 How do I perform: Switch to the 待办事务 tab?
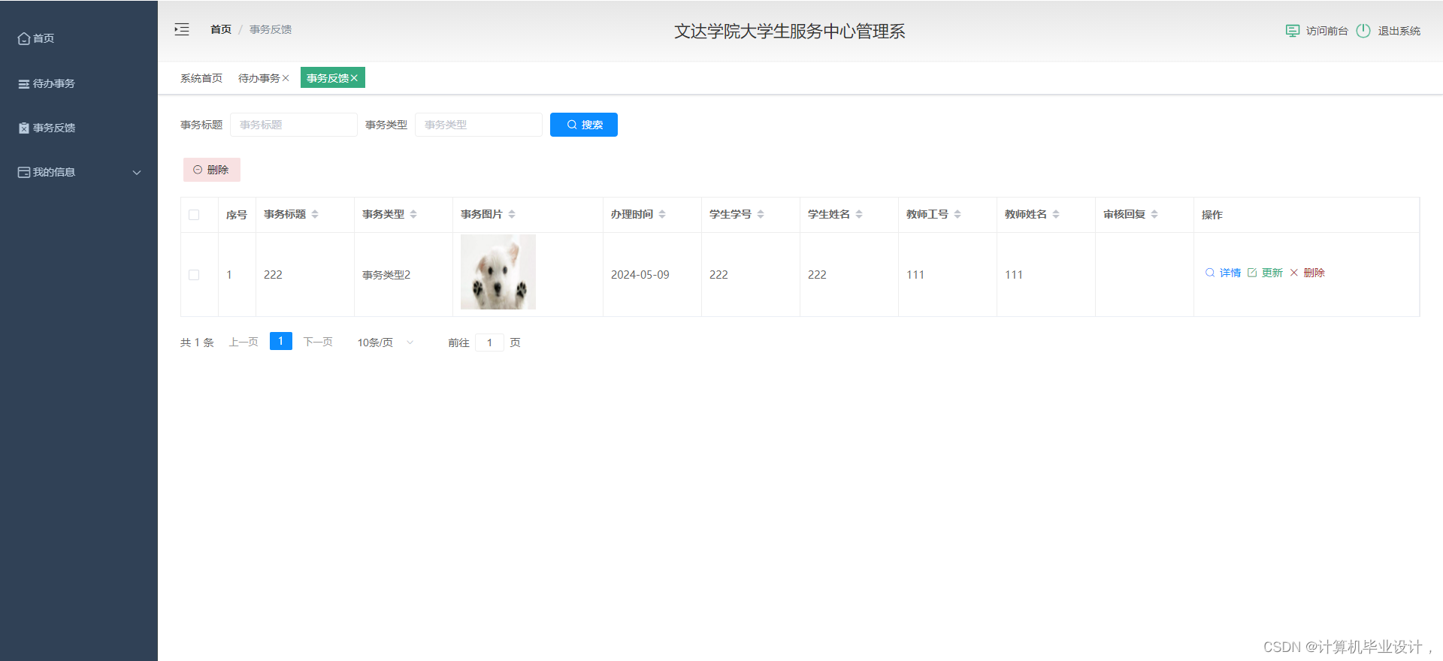pos(259,78)
